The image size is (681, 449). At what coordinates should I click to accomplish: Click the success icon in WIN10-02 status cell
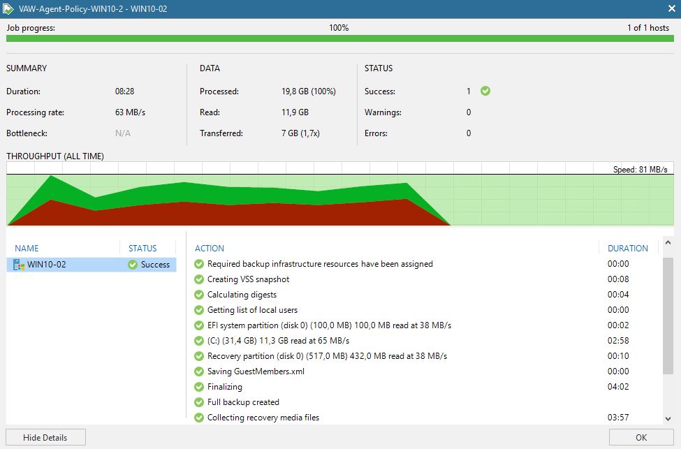click(x=133, y=265)
